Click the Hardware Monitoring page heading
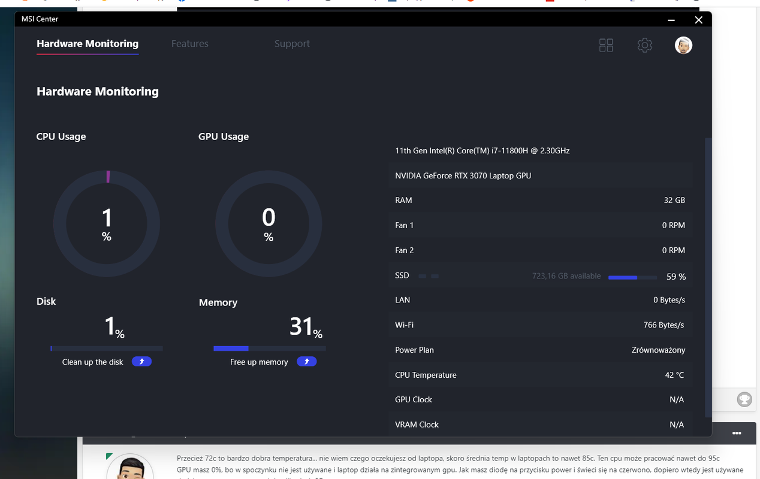Viewport: 760px width, 479px height. tap(98, 92)
